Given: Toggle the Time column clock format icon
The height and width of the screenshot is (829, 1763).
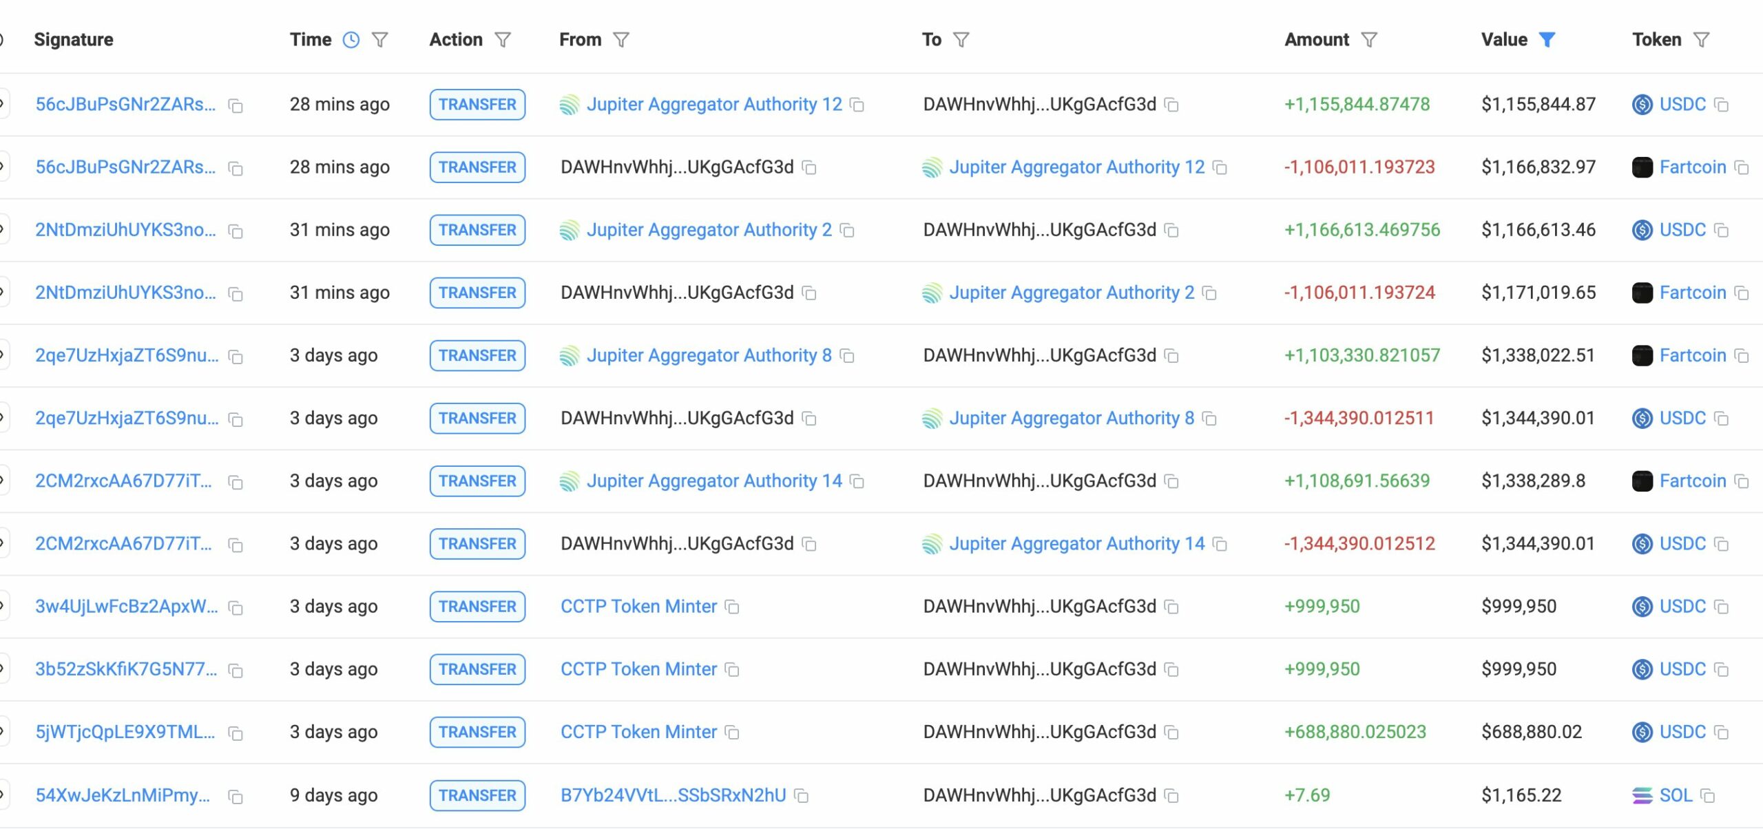Looking at the screenshot, I should click(x=351, y=40).
